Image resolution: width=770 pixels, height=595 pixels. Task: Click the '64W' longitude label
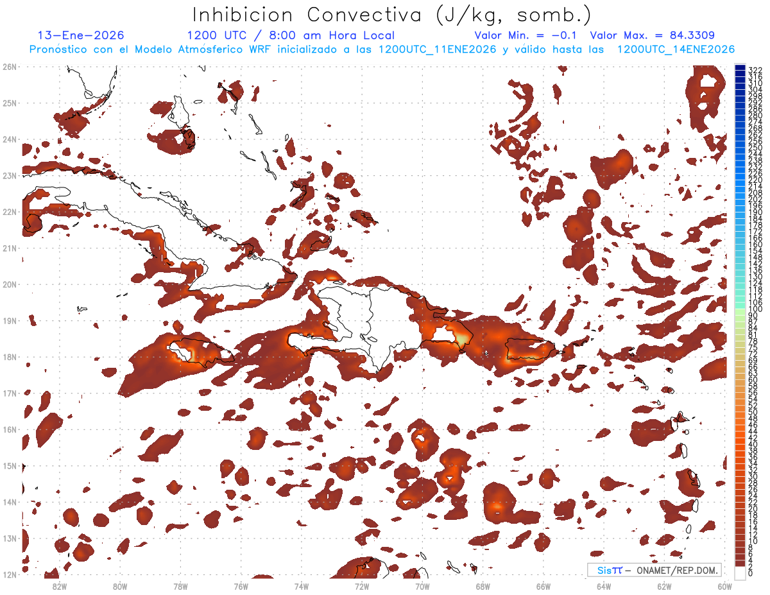(x=604, y=585)
